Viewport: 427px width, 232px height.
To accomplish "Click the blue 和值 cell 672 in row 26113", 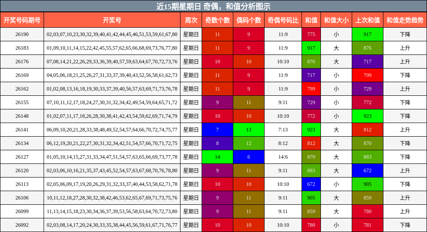I will [311, 184].
